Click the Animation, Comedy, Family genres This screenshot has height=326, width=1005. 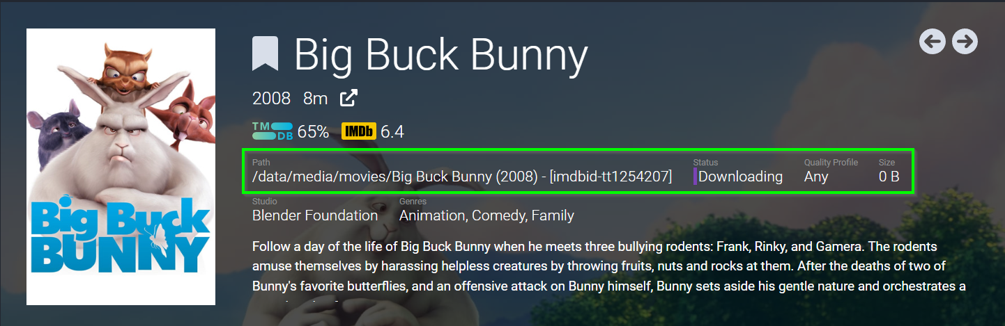point(486,215)
